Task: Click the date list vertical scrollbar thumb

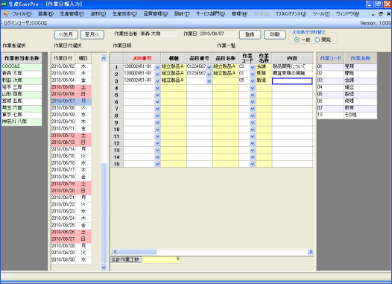Action: 104,212
